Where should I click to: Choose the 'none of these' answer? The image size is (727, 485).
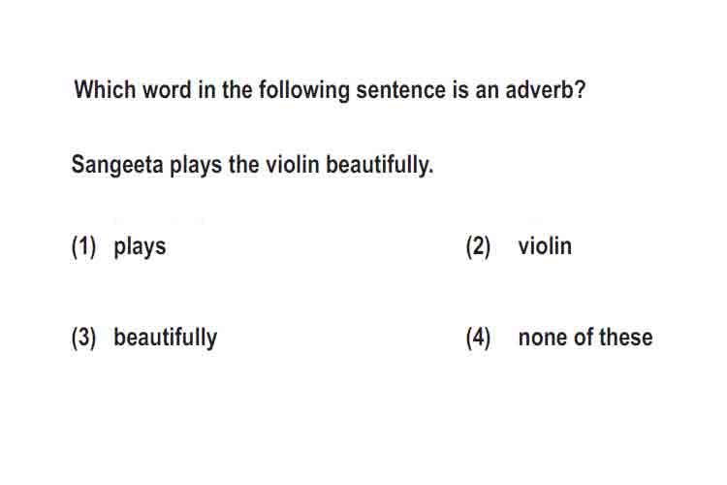[x=585, y=338]
